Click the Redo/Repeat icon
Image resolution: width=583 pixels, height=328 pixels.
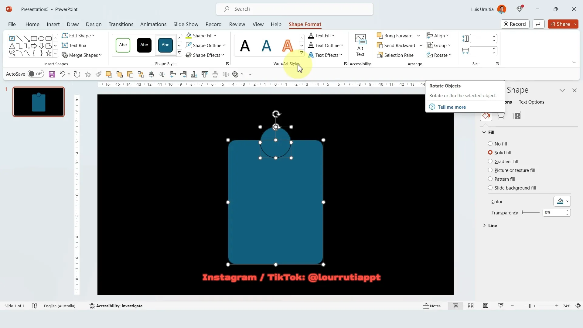point(77,74)
